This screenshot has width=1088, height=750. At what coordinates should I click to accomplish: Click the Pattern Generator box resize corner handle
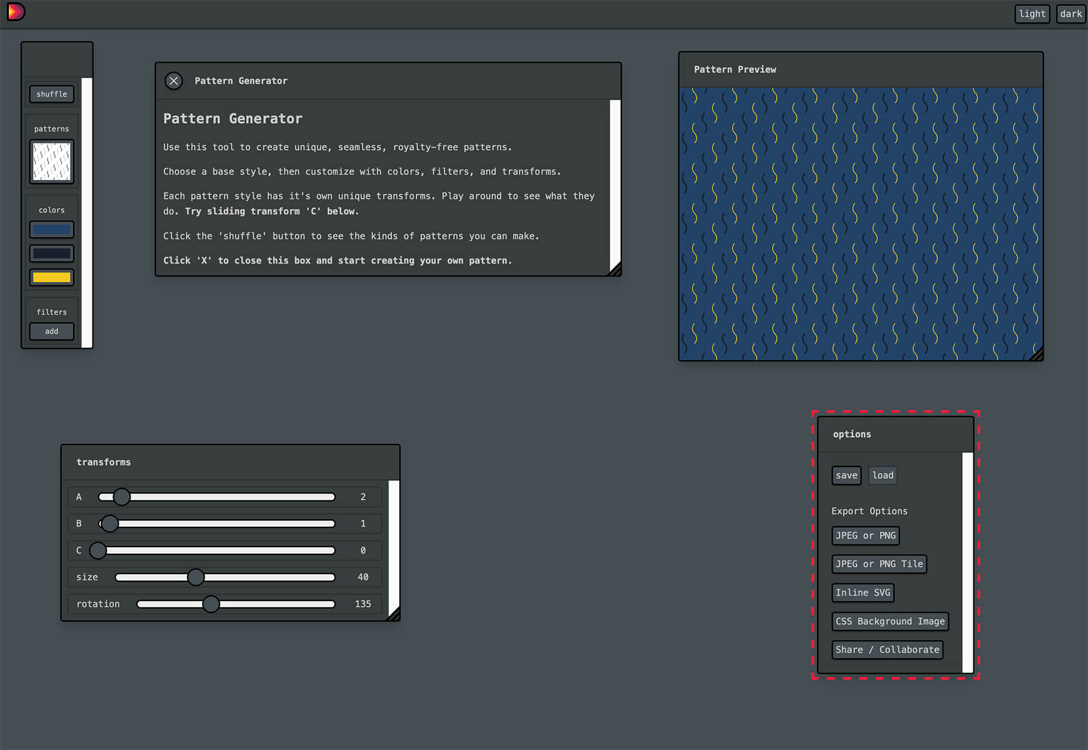[x=615, y=269]
